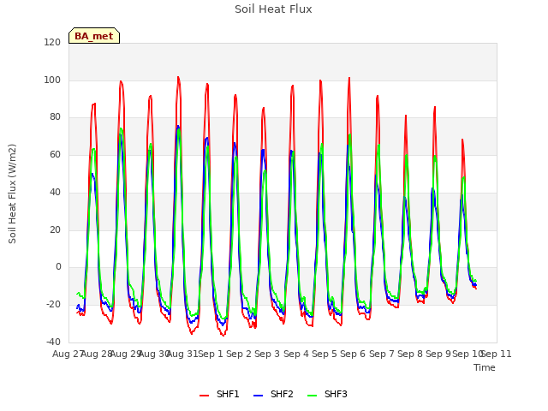Click the Sep 11 x-axis label
The image size is (548, 411).
pos(497,354)
